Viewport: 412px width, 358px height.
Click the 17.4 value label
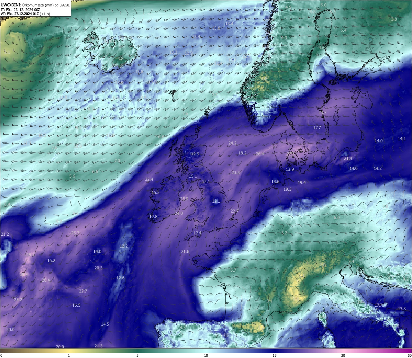click(x=197, y=233)
